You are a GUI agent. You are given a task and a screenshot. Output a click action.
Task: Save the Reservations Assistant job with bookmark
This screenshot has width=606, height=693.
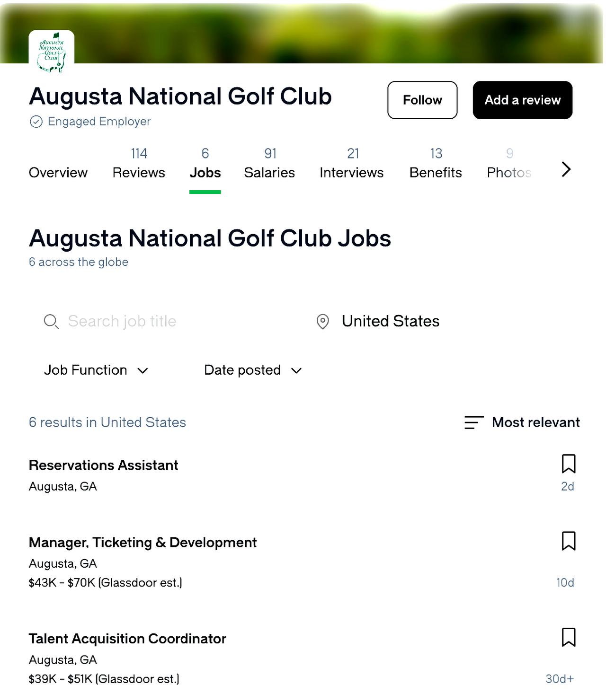pyautogui.click(x=569, y=464)
